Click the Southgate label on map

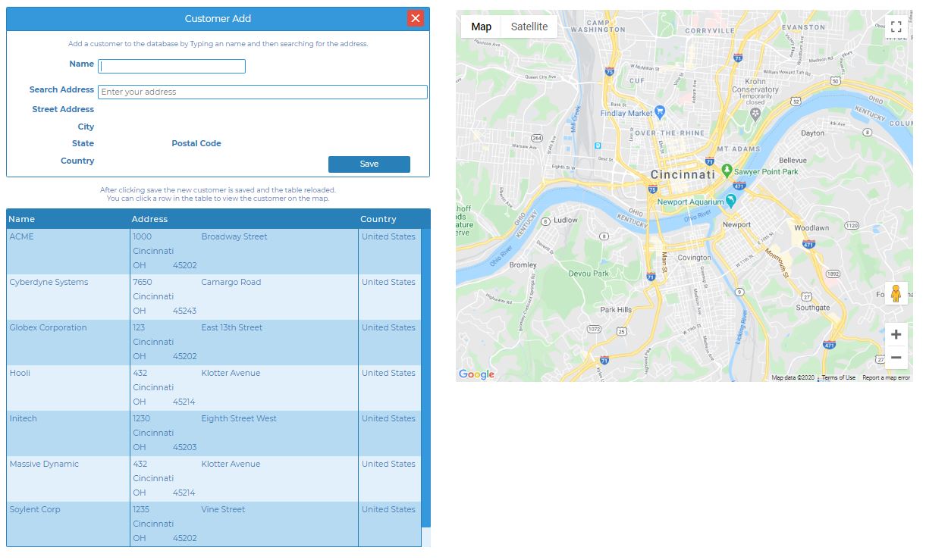coord(813,308)
